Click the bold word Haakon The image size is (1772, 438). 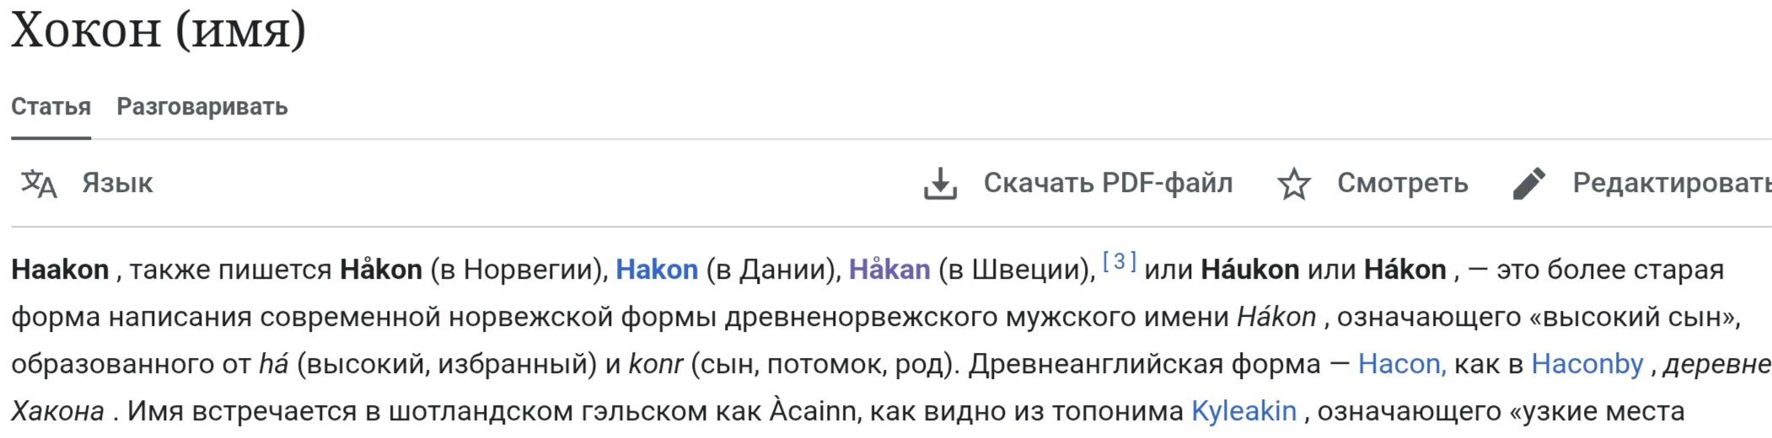[60, 270]
